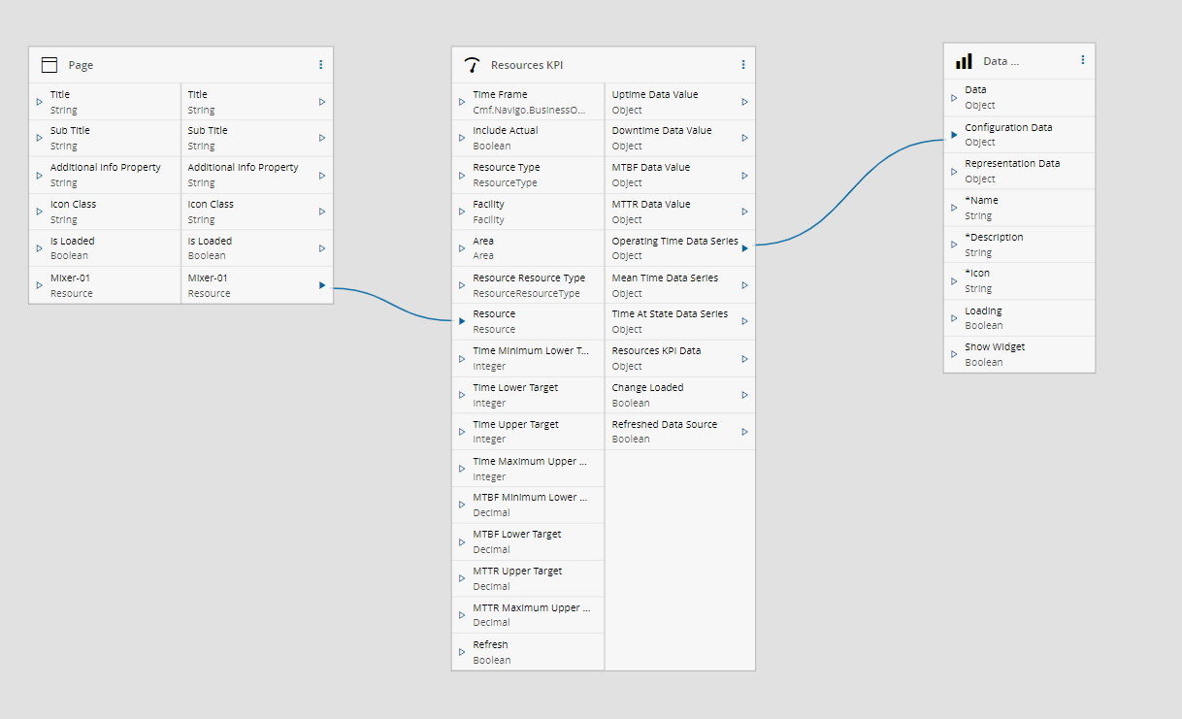Image resolution: width=1182 pixels, height=719 pixels.
Task: Click the Page widget window icon
Action: (49, 65)
